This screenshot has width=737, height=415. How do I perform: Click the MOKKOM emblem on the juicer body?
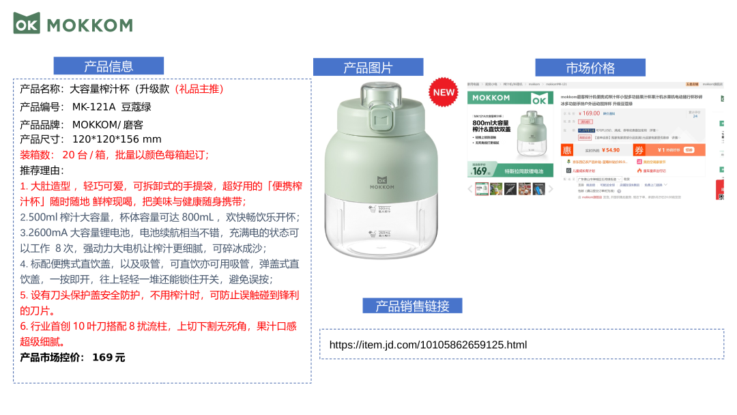point(381,183)
